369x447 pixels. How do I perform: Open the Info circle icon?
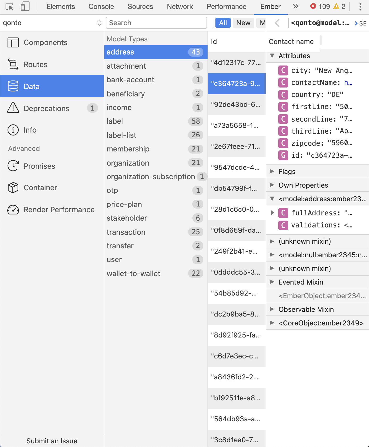point(13,130)
